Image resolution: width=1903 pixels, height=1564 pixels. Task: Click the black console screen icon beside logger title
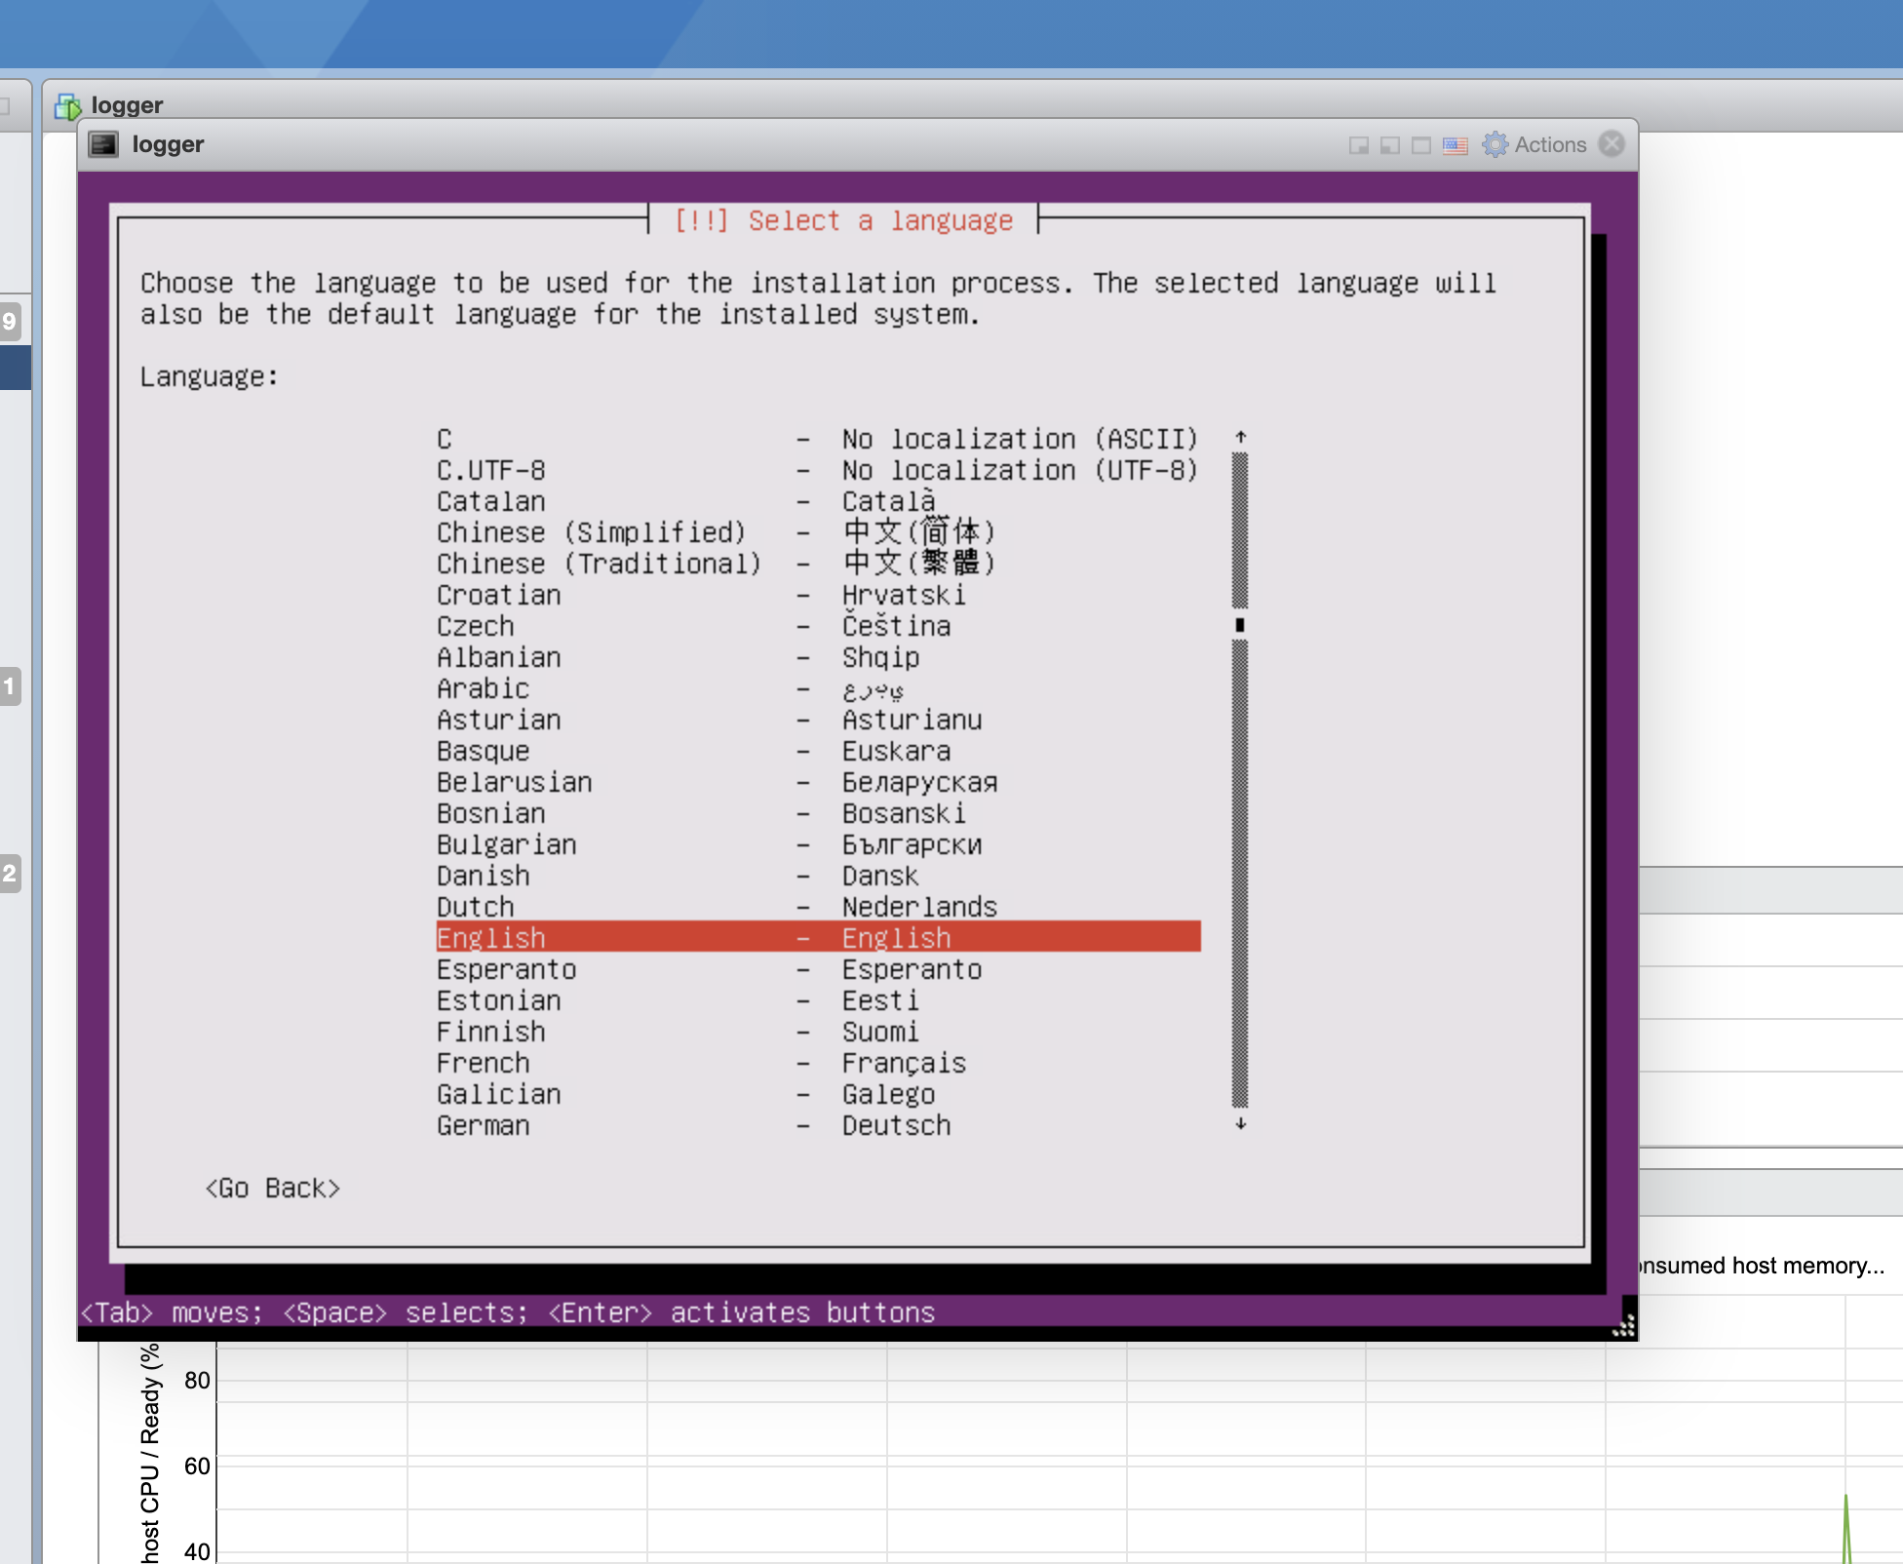102,143
